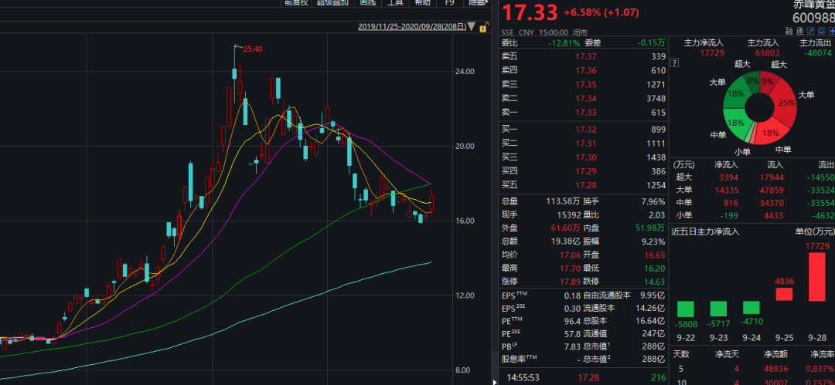
Task: Click the 2019/11/25-2020/09/28 date range link
Action: [x=412, y=26]
